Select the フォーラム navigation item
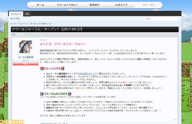The height and width of the screenshot is (124, 192). click(148, 5)
